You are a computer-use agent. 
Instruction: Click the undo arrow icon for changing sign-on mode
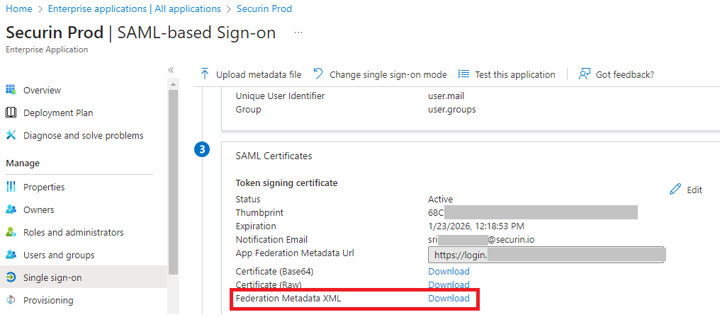click(x=318, y=74)
